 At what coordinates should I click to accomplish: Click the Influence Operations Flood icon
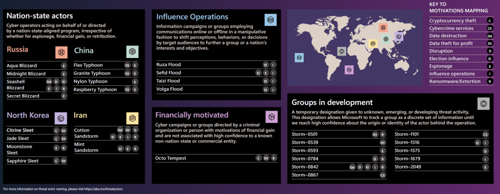click(271, 20)
